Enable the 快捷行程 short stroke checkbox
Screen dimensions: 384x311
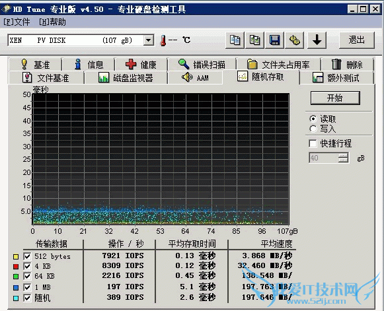point(313,143)
